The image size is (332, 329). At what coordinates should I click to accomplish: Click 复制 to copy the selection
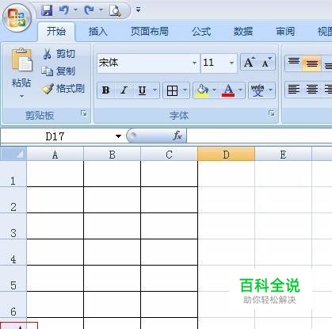[59, 71]
